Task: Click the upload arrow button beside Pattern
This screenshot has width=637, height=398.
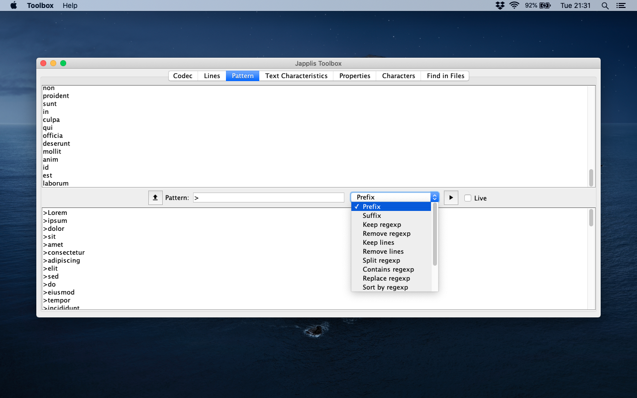Action: tap(155, 198)
